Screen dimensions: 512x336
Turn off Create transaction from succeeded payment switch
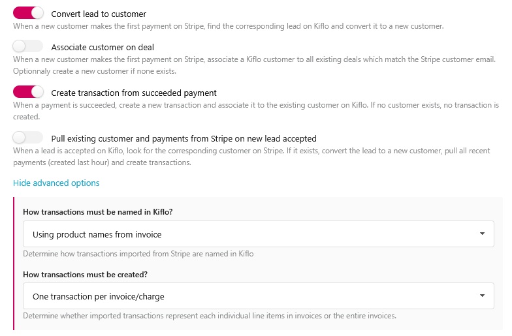point(28,92)
